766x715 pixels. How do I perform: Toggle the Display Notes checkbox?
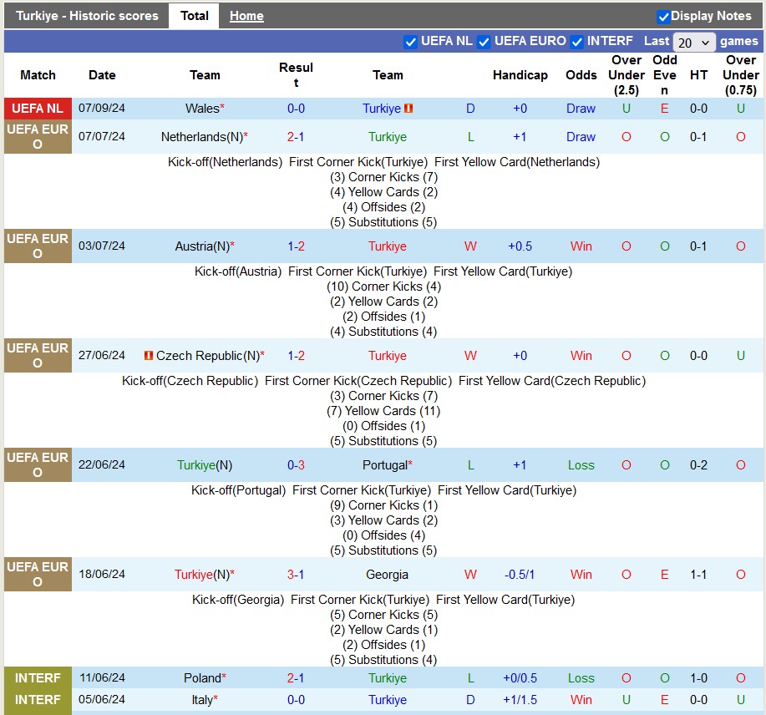(663, 17)
